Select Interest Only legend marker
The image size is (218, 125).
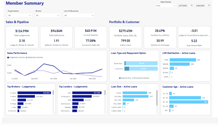[x=120, y=78]
